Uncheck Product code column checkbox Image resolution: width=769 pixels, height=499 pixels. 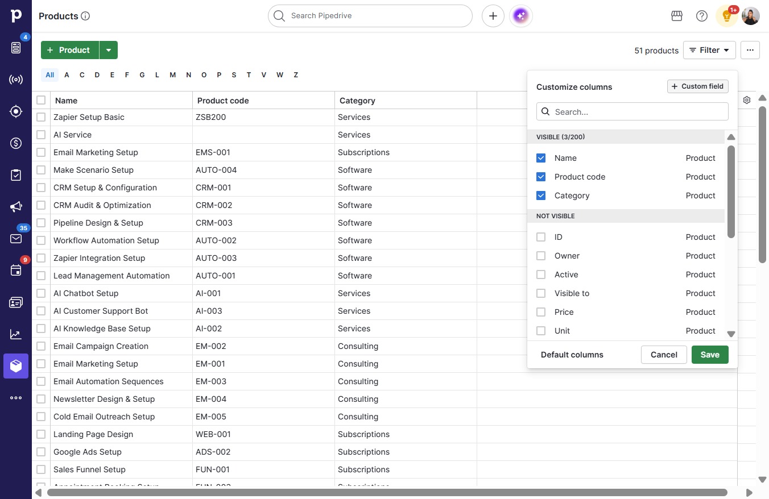click(541, 177)
